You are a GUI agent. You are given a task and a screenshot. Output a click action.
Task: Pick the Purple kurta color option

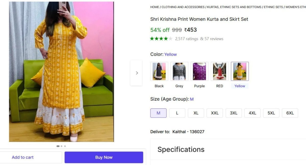tap(199, 71)
